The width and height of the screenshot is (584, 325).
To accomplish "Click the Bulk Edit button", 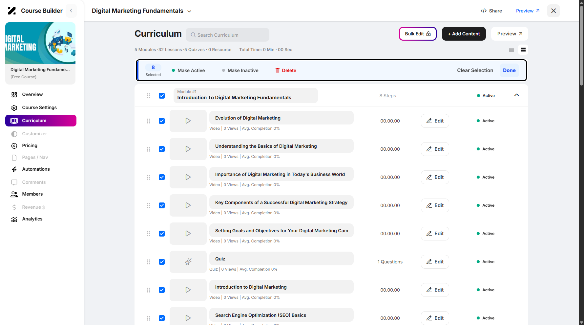I will click(418, 34).
